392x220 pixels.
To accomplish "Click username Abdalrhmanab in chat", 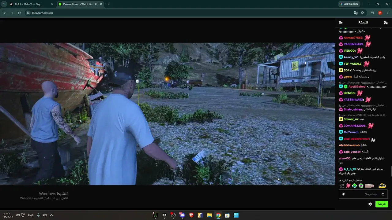I will (x=349, y=145).
